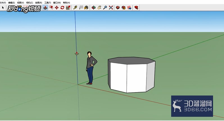Select the Scale tool
The width and height of the screenshot is (224, 121).
[x=68, y=8]
